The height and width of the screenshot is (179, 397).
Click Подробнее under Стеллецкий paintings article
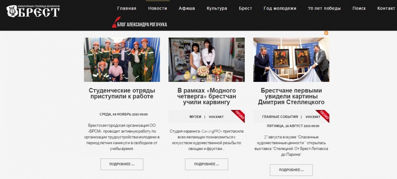tap(291, 170)
